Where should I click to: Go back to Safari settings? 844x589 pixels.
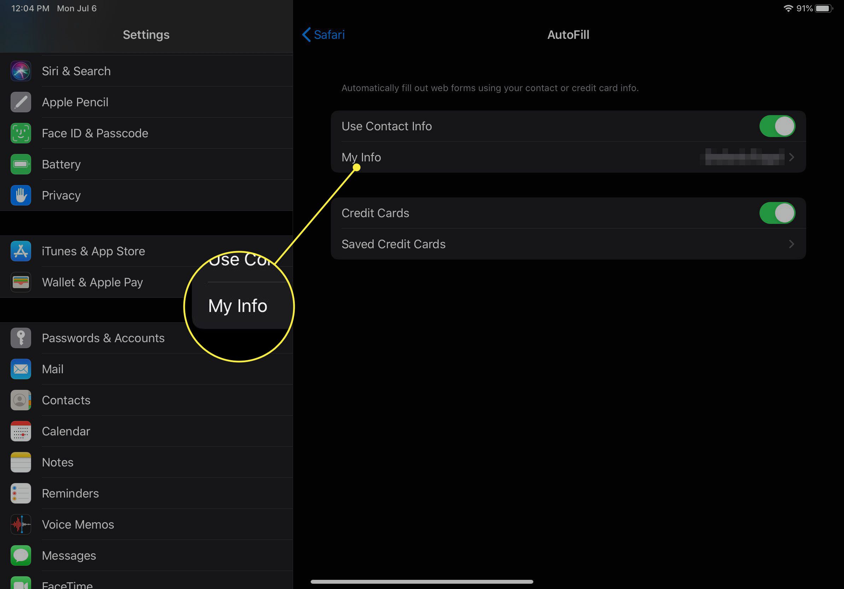(323, 35)
